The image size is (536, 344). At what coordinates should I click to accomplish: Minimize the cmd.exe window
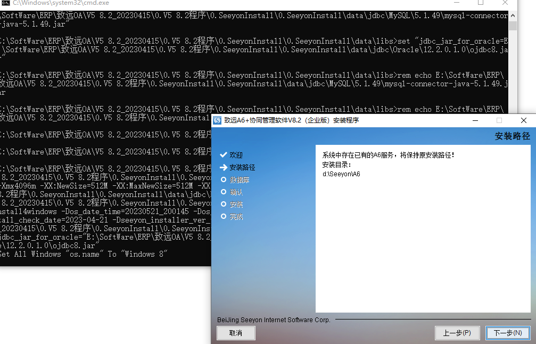pos(457,3)
